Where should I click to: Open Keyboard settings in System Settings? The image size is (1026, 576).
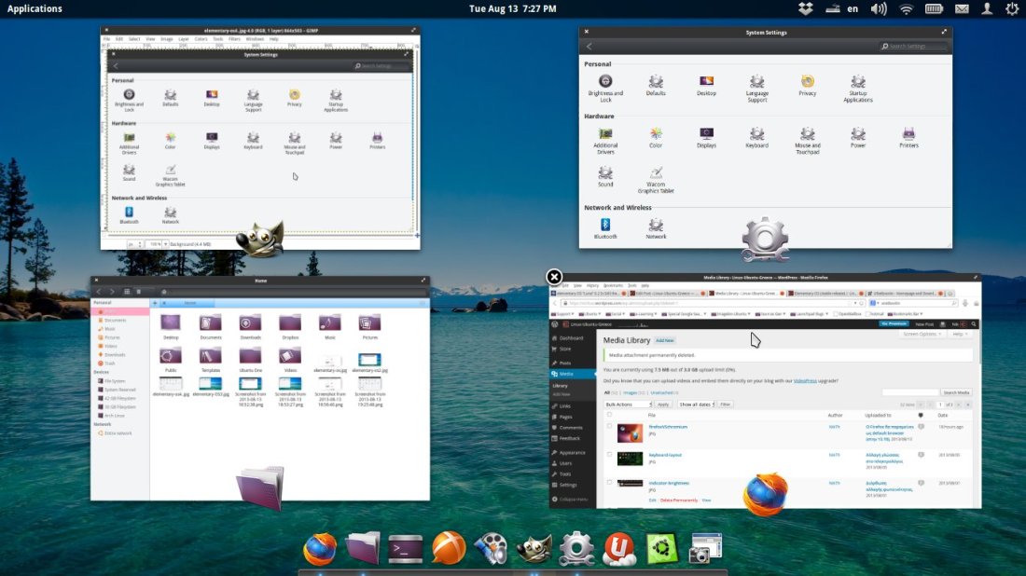757,135
